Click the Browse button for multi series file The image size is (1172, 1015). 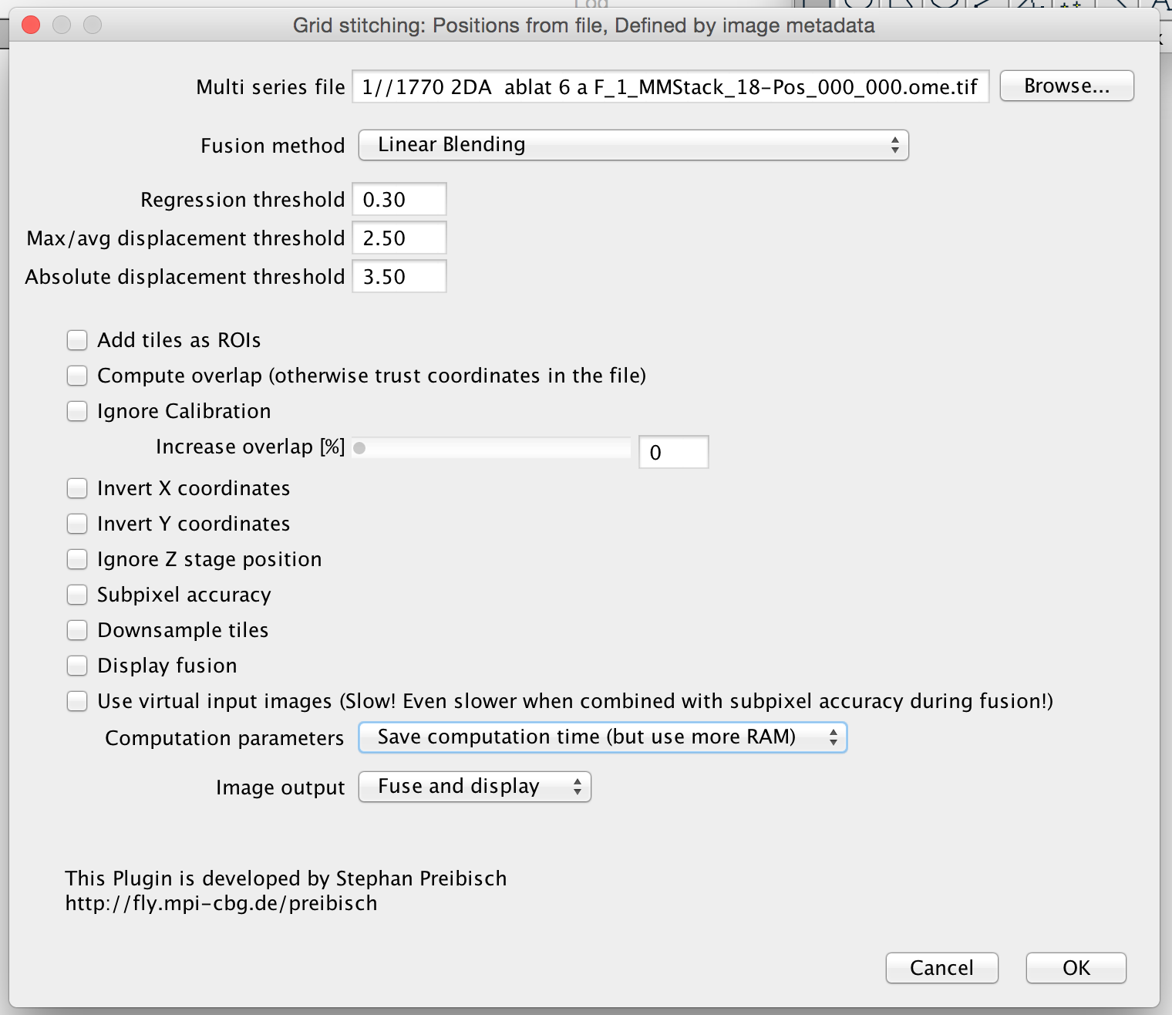[x=1066, y=86]
